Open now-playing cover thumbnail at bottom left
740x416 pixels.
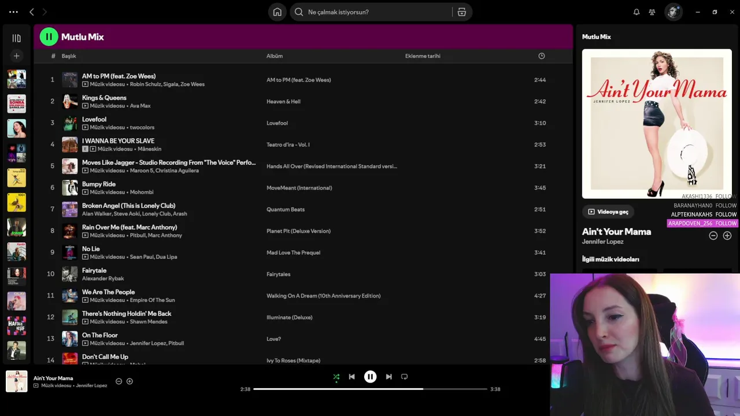click(17, 381)
